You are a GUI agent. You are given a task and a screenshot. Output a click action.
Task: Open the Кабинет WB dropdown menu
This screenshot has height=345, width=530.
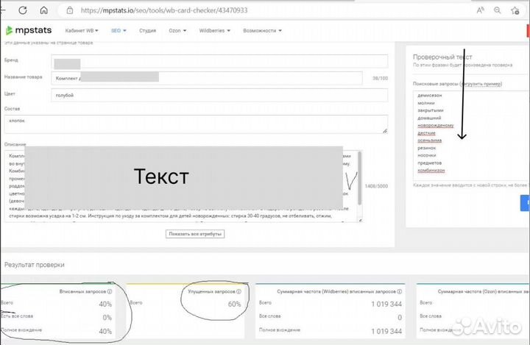84,31
